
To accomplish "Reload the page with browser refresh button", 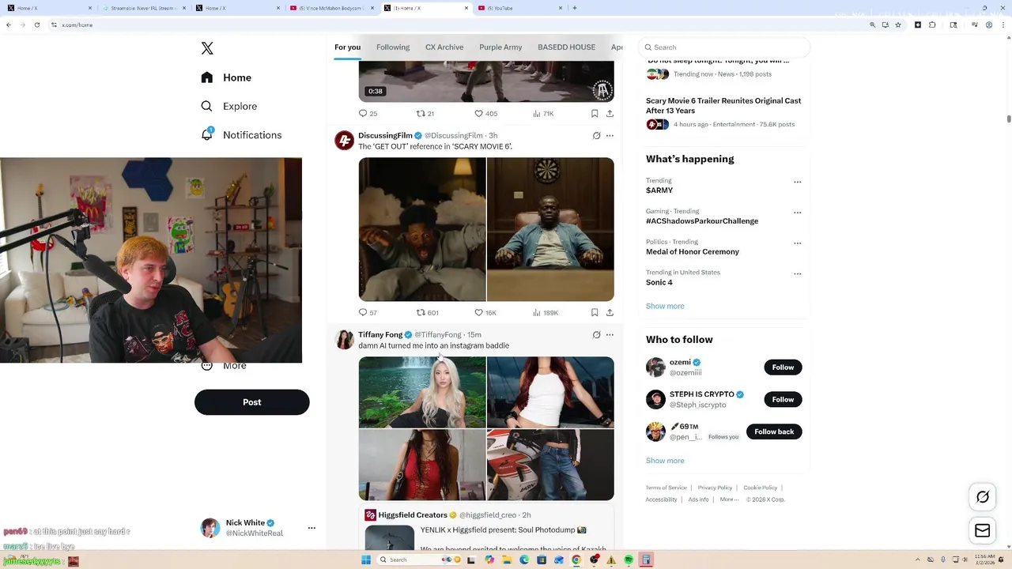I will (x=37, y=25).
